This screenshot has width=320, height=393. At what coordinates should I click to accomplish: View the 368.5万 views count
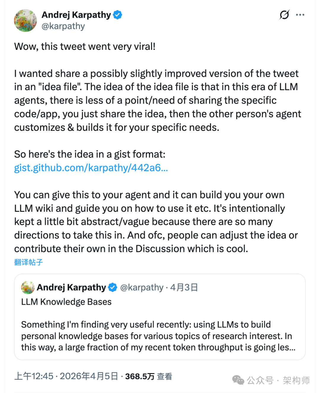(139, 376)
